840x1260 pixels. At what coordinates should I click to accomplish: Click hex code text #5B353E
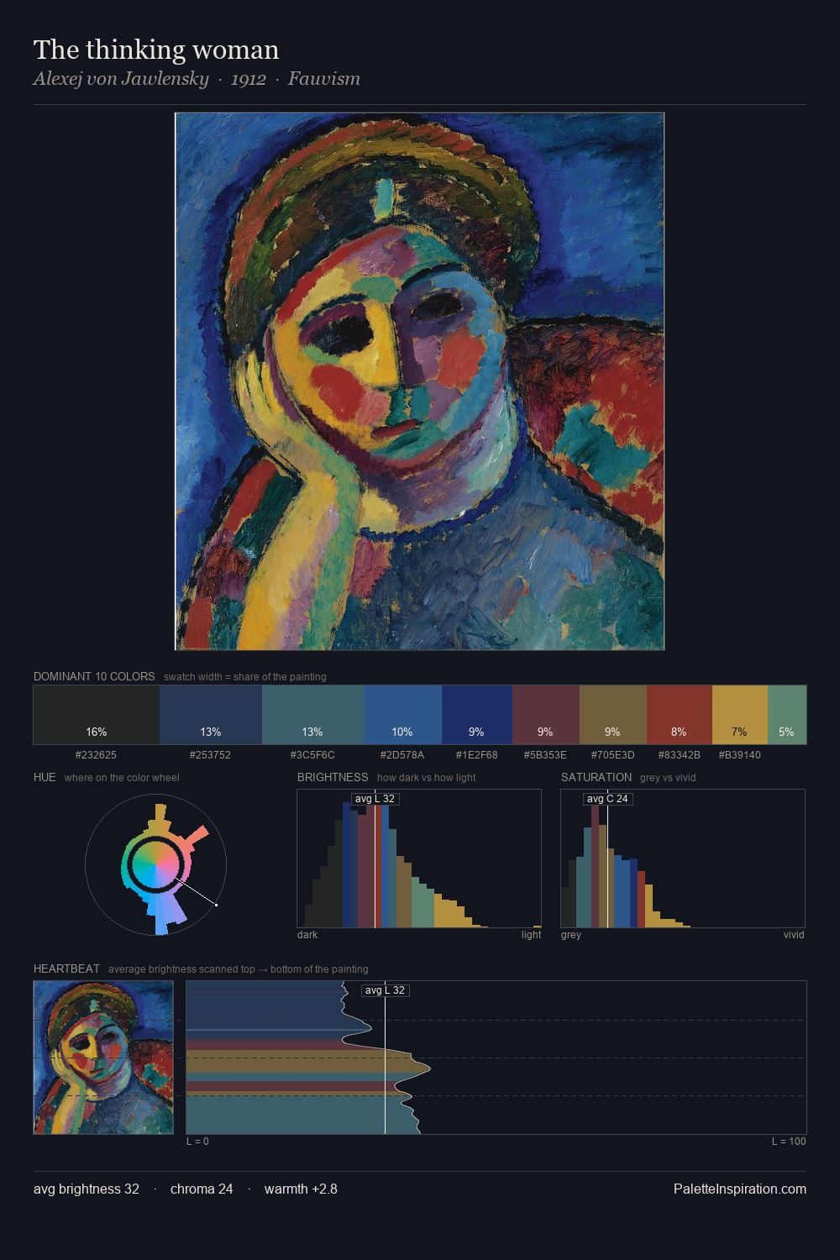tap(545, 755)
